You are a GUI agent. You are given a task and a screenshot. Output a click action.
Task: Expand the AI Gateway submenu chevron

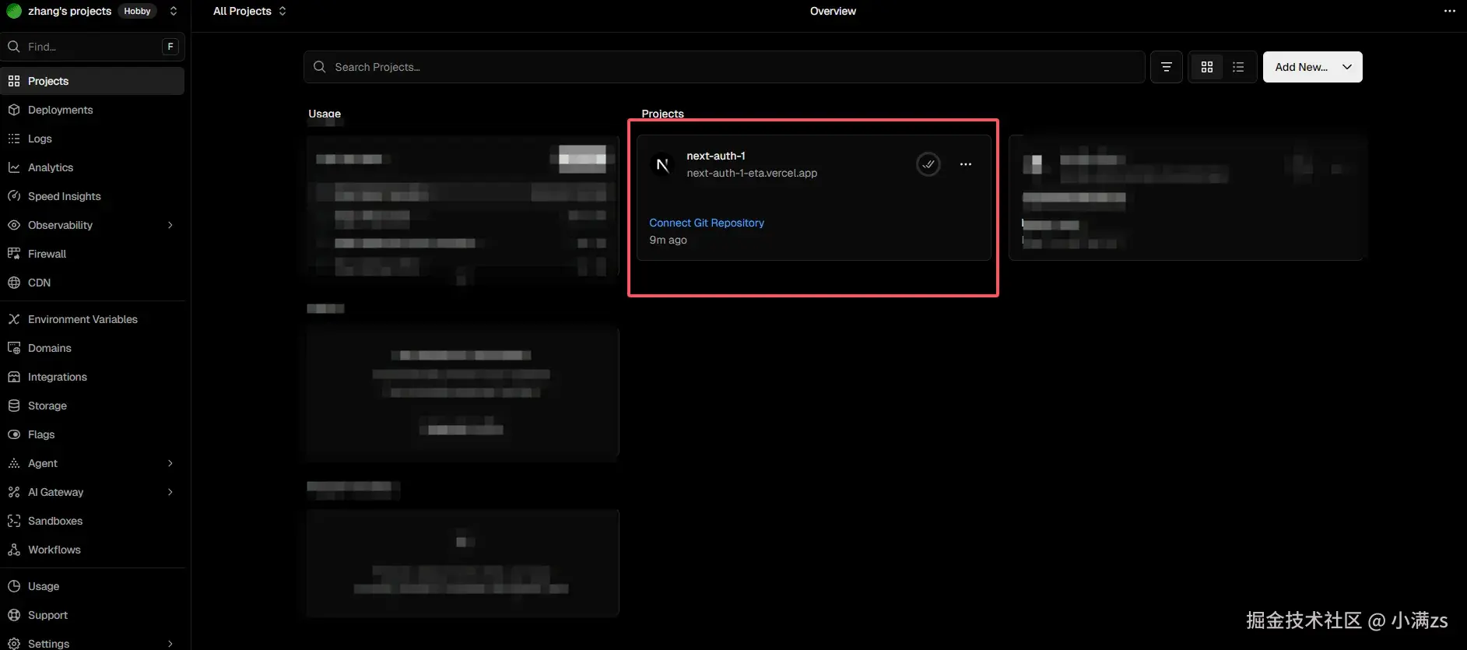170,492
